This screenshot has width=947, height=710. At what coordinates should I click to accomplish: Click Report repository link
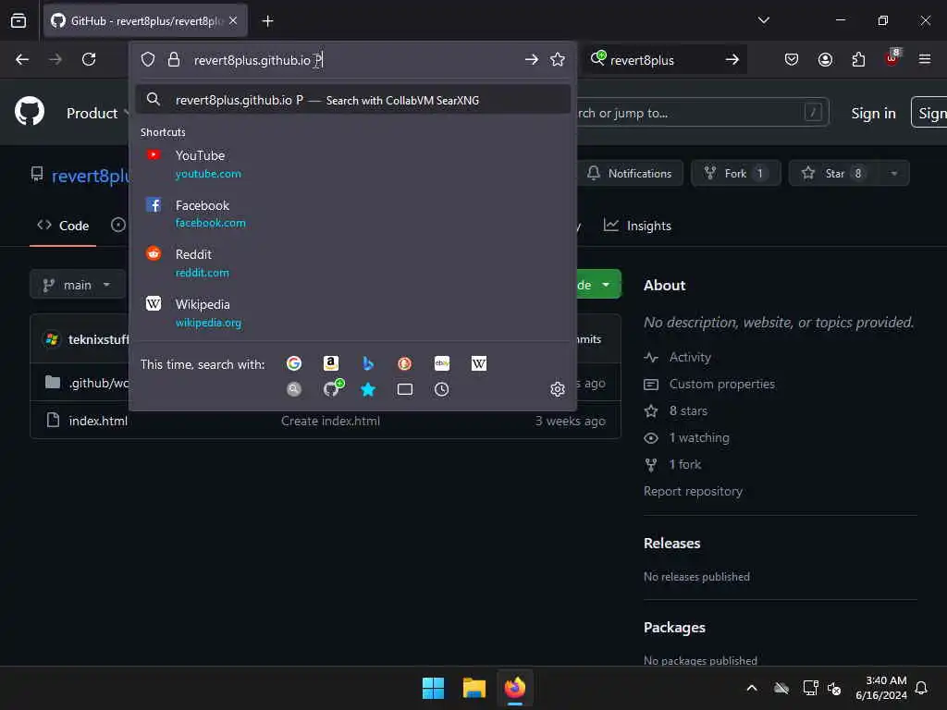pos(693,491)
